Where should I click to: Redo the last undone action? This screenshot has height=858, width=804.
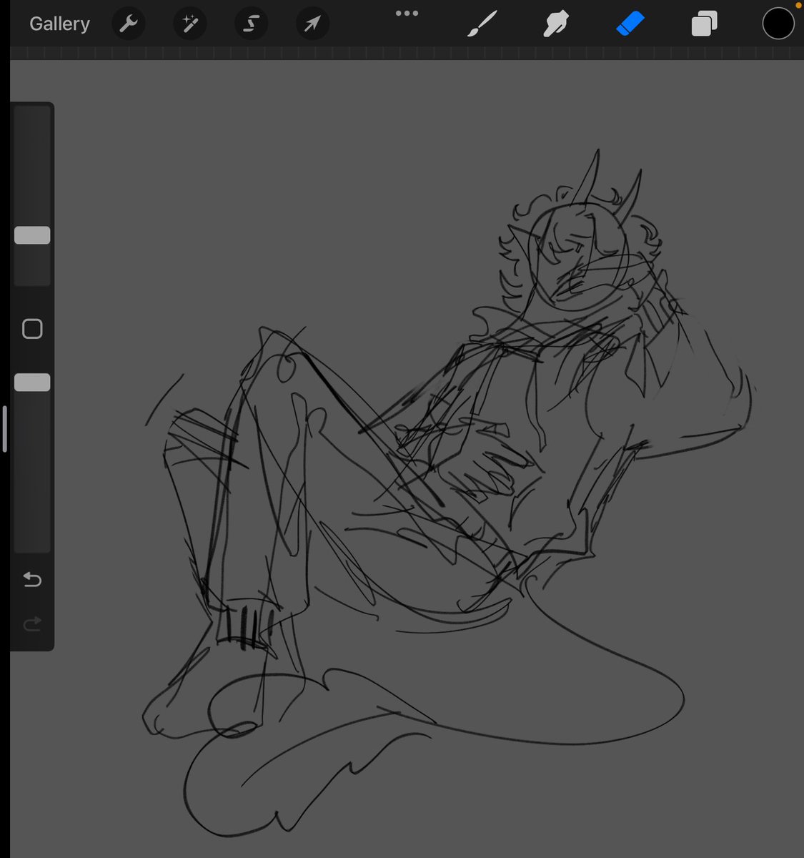tap(32, 624)
